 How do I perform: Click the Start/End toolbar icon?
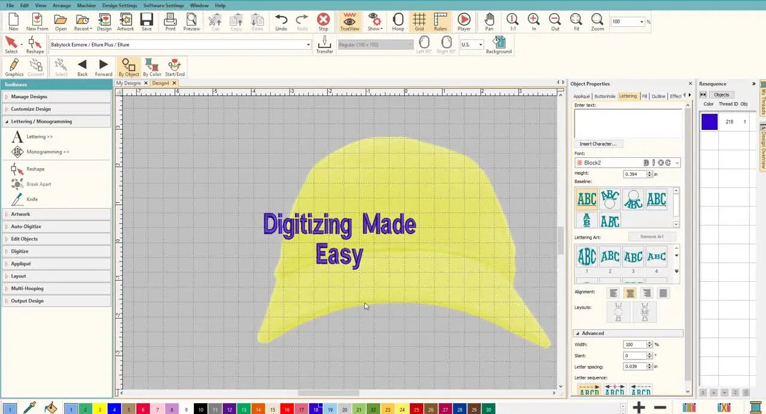click(174, 66)
